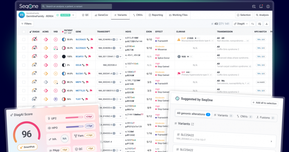This screenshot has width=289, height=152.
Task: Click the DiagAI score 52 gauge icon
Action: point(35,99)
